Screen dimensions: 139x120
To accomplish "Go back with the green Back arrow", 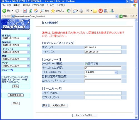I will [x=4, y=11].
